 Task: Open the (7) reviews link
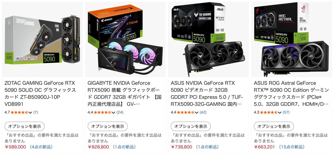(36, 112)
